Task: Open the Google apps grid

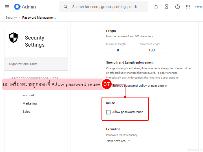Action: 188,7
